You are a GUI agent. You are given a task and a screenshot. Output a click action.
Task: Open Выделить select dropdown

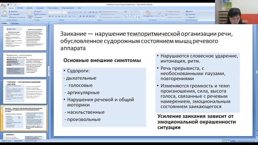(191, 17)
